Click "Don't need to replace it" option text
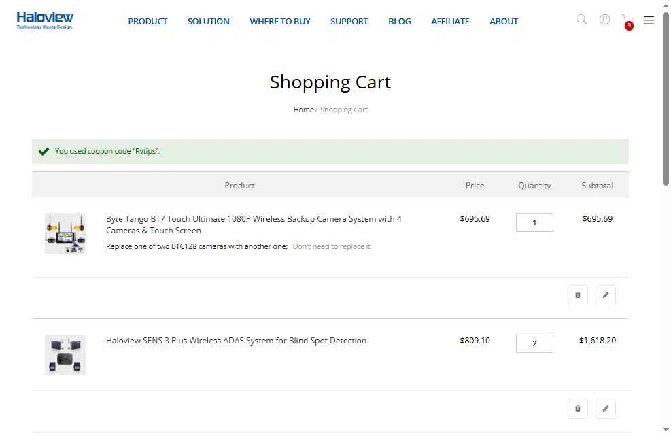671x436 pixels. coord(331,246)
